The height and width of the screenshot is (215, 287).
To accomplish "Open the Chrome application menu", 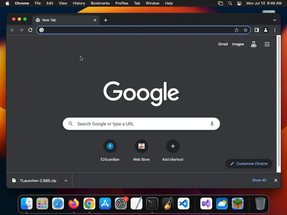I will click(22, 3).
